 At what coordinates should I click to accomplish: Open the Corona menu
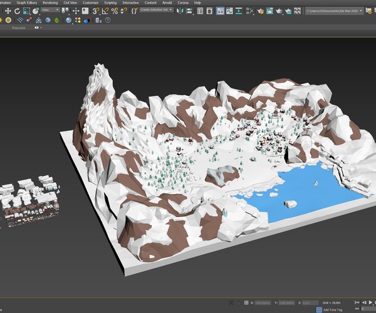(x=183, y=3)
